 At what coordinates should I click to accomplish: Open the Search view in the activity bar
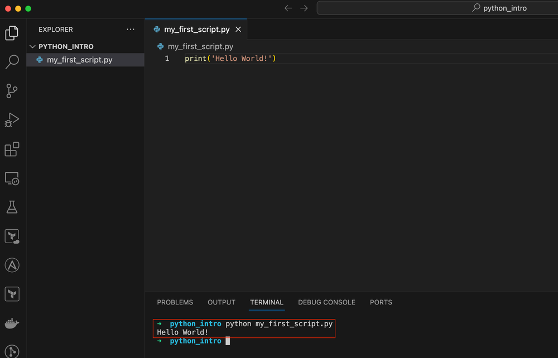pos(12,61)
